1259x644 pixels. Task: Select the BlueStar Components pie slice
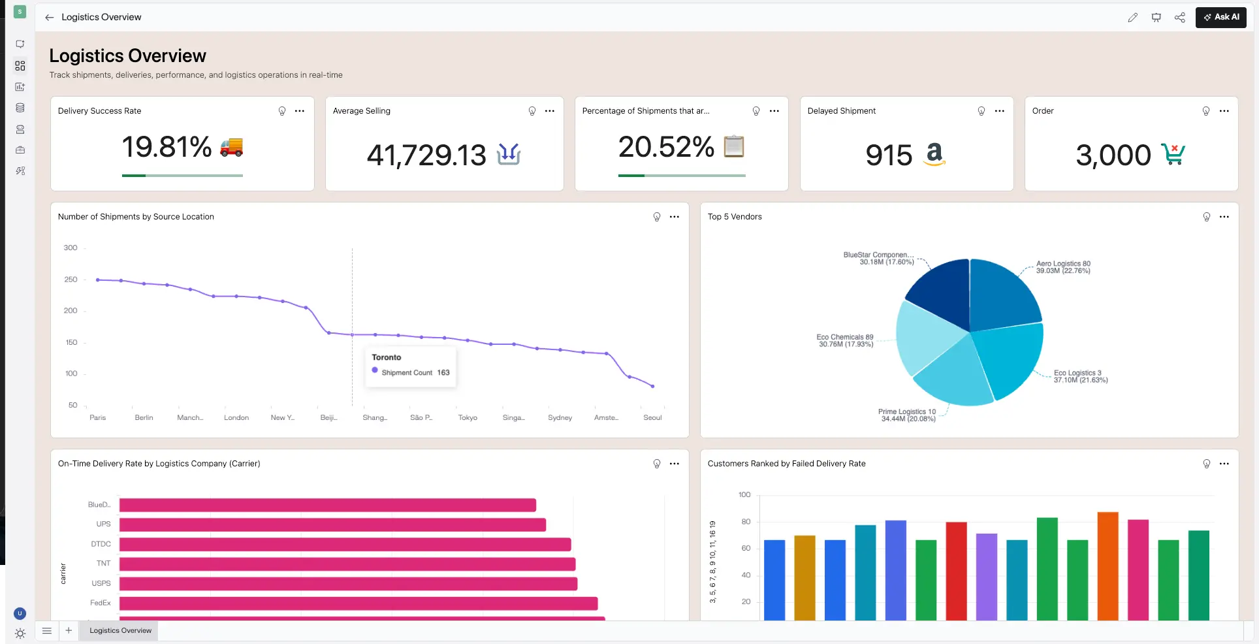point(945,291)
